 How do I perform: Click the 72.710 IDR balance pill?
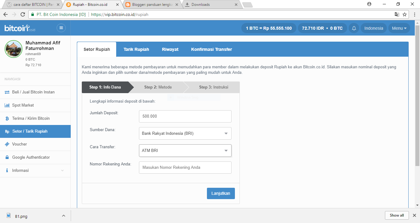[x=322, y=28]
